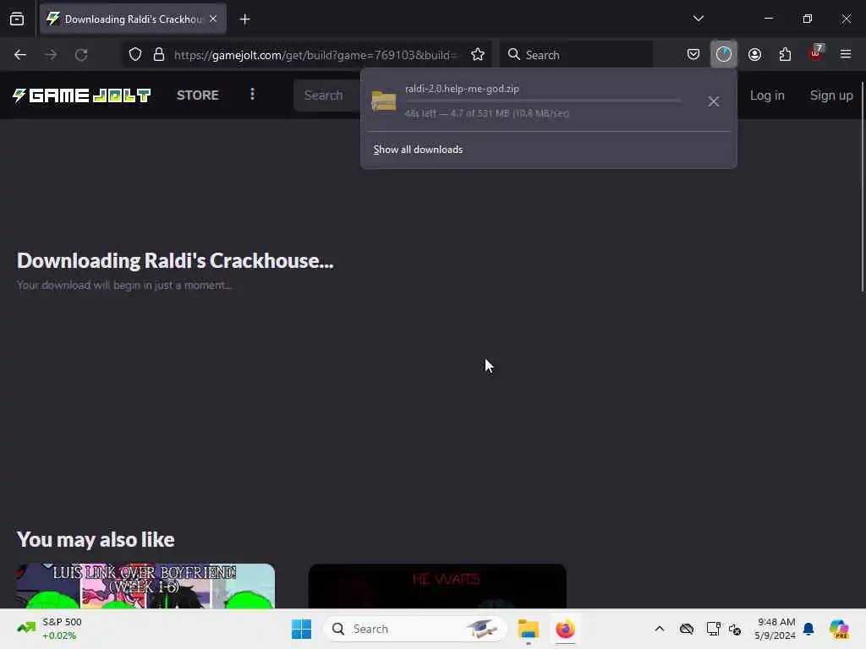Open the Game Jolt STORE page
Screen dimensions: 866x649
coord(198,95)
